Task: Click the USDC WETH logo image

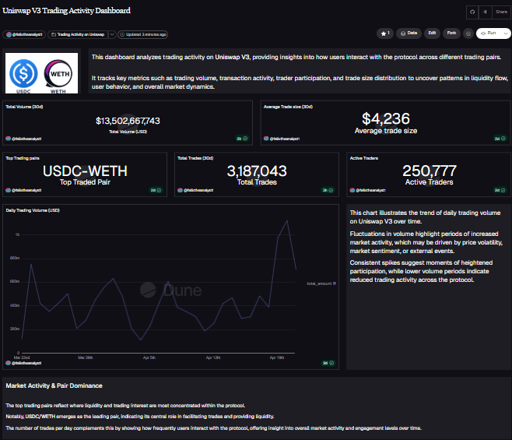Action: 41,73
